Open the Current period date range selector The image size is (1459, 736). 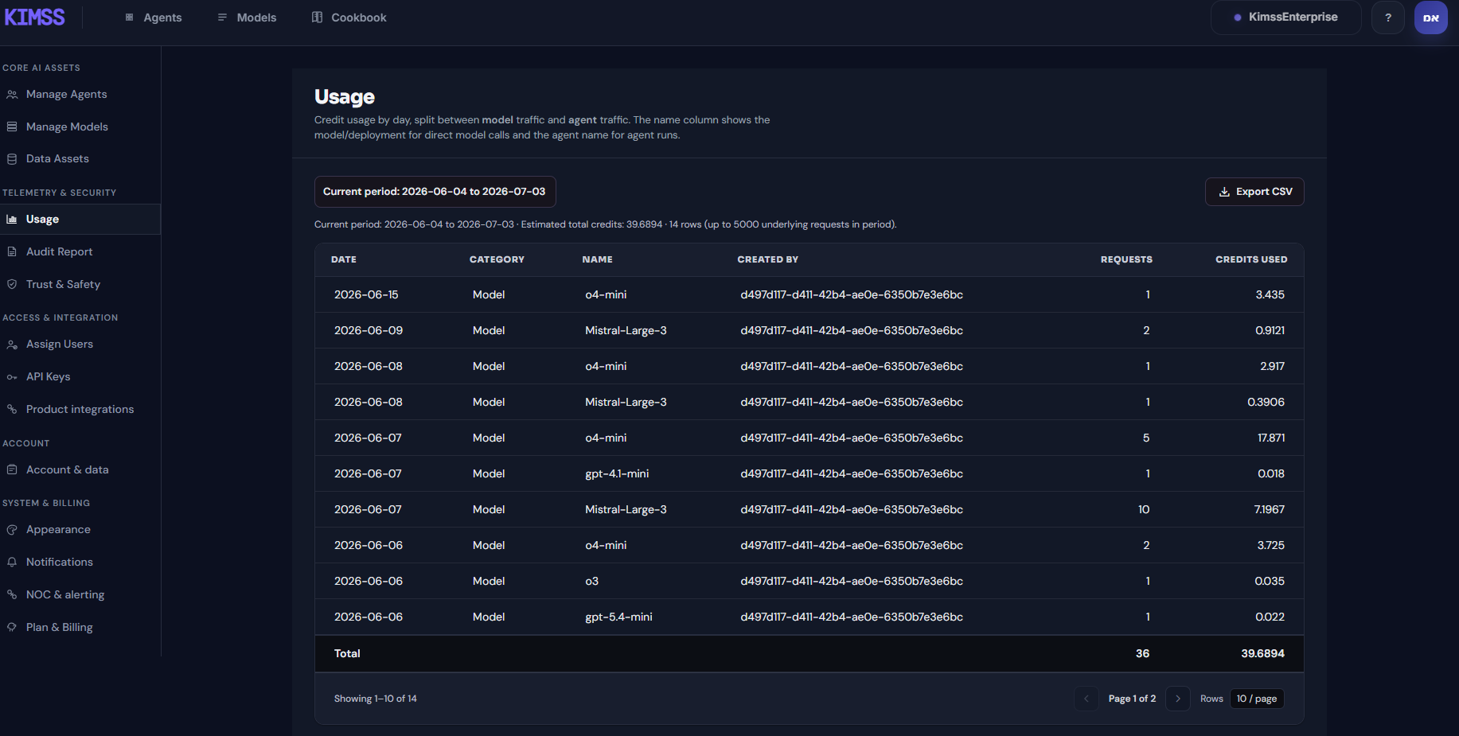pos(435,192)
